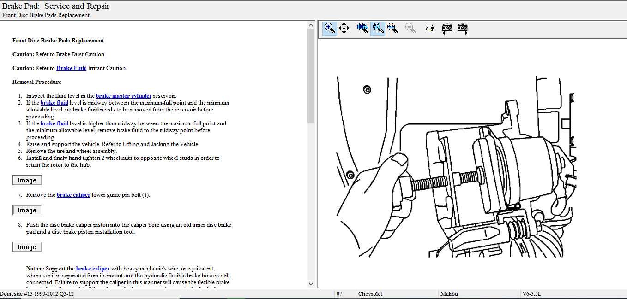Follow brake fluid link in step 2
Viewport: 627px width, 299px height.
54,103
